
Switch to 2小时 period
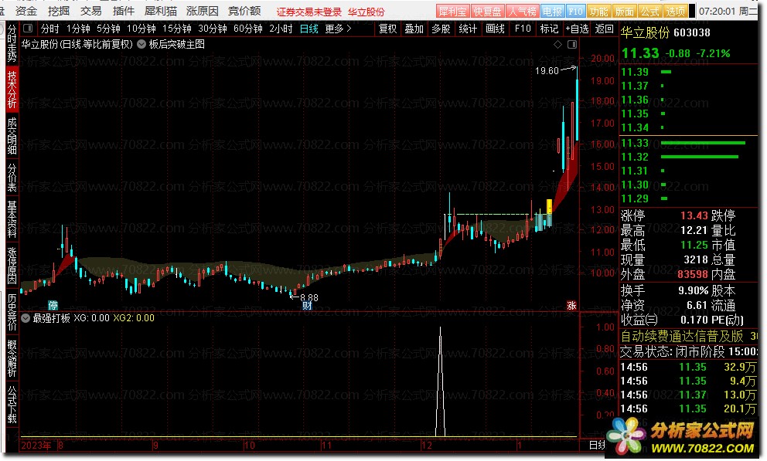(281, 29)
